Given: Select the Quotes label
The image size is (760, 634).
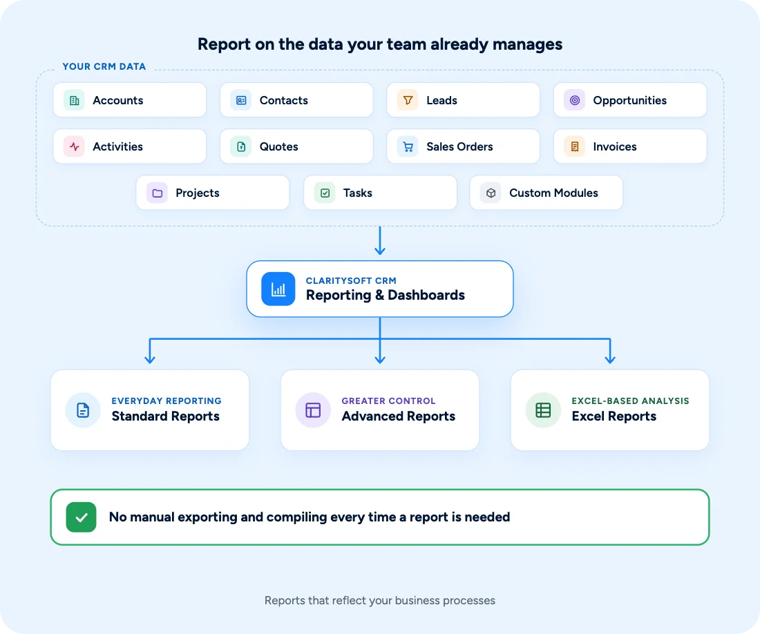Looking at the screenshot, I should coord(278,146).
